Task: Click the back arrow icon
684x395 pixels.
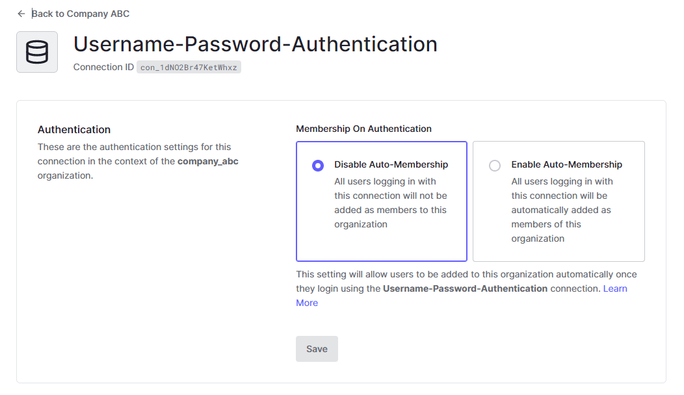Action: [x=21, y=14]
